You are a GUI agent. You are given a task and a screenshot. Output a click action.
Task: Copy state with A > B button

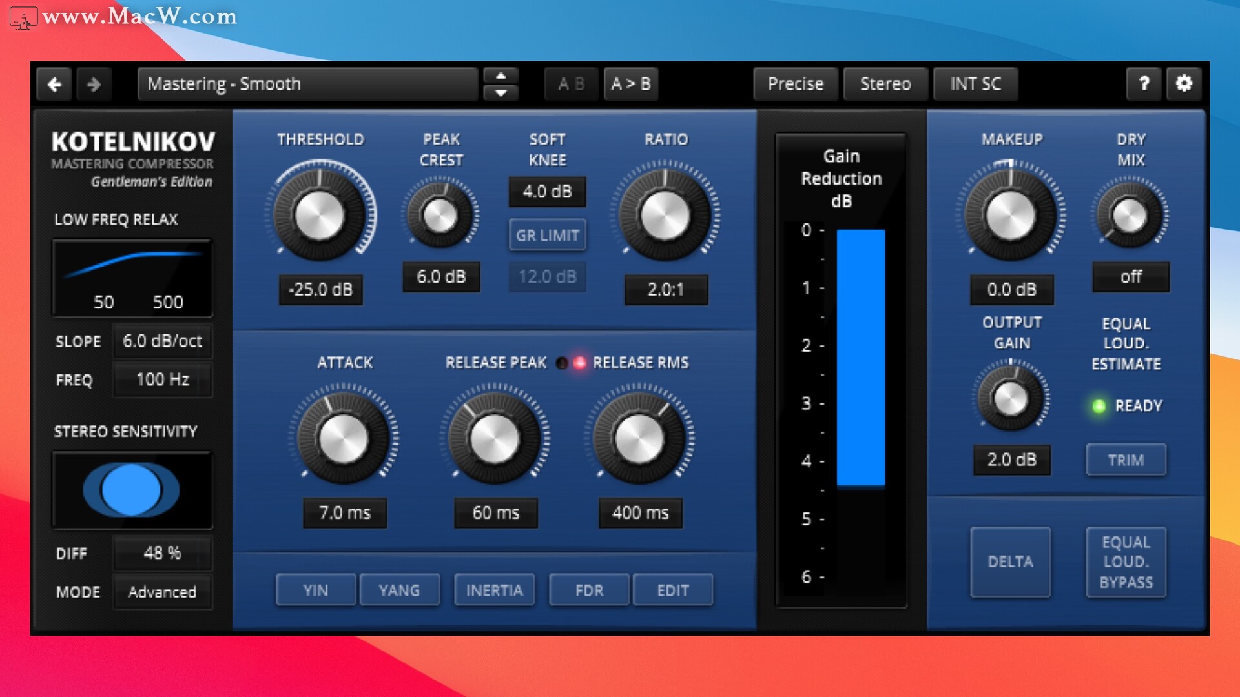tap(631, 84)
